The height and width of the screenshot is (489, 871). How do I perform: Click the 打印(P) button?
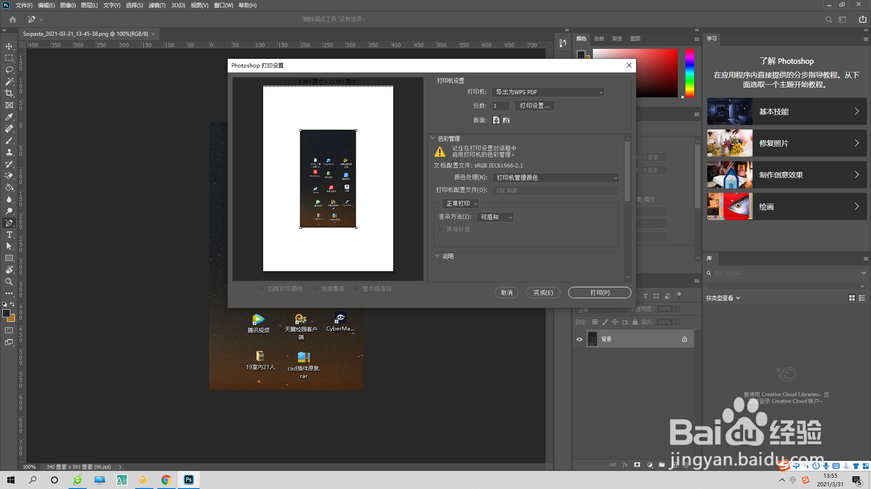click(599, 292)
